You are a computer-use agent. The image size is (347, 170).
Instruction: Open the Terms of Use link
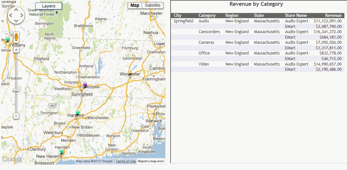126,161
